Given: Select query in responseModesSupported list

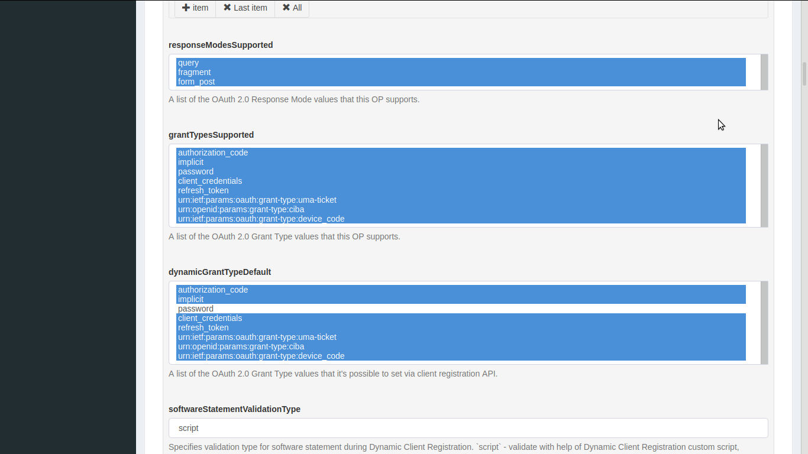Looking at the screenshot, I should click(x=461, y=63).
